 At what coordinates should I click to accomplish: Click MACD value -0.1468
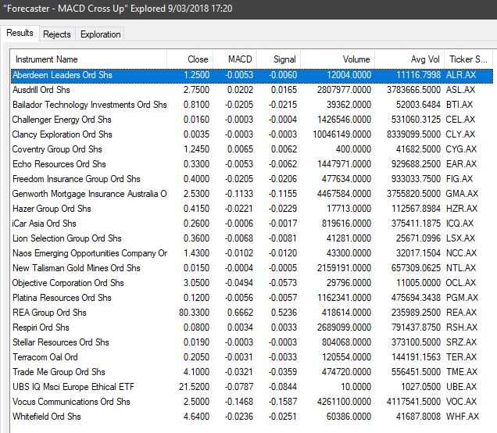[239, 402]
